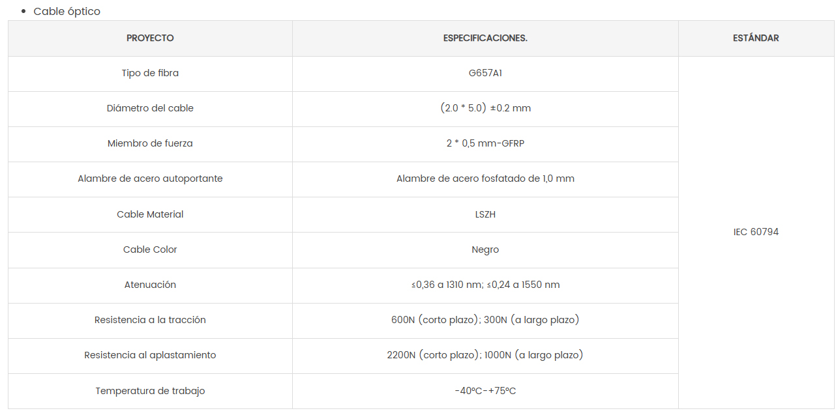Click the Miembro de fuerza label
The image size is (836, 413).
pos(150,143)
